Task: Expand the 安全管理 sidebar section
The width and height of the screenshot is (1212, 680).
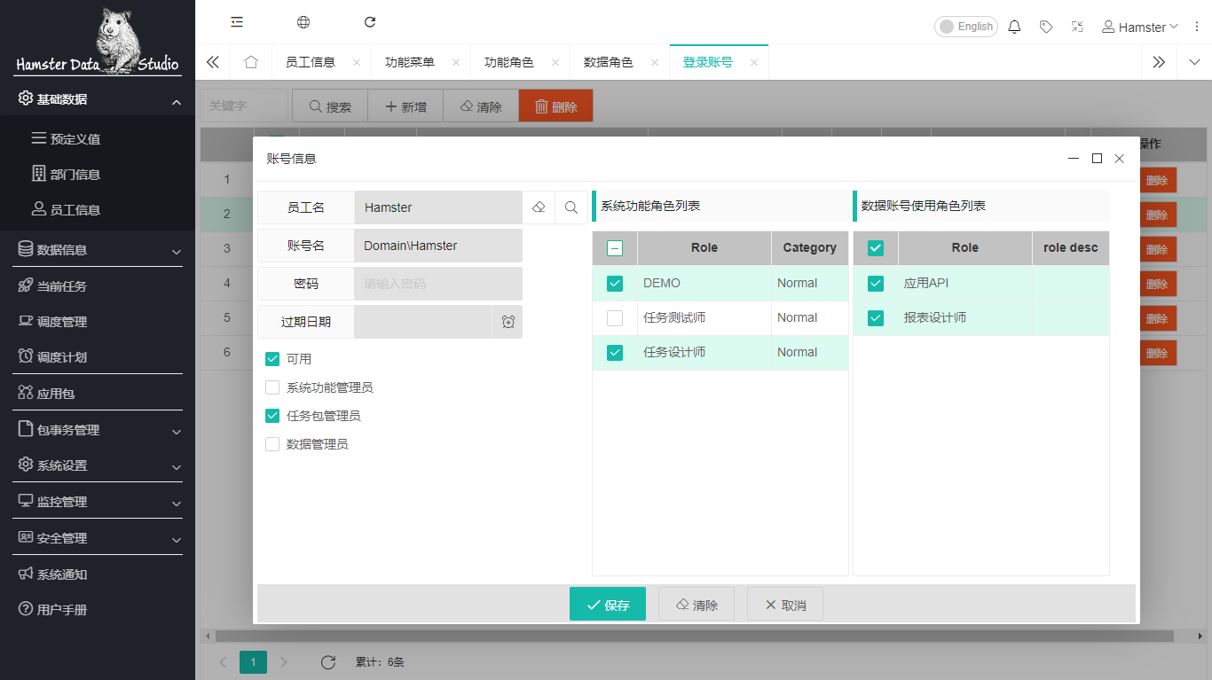Action: pos(98,538)
